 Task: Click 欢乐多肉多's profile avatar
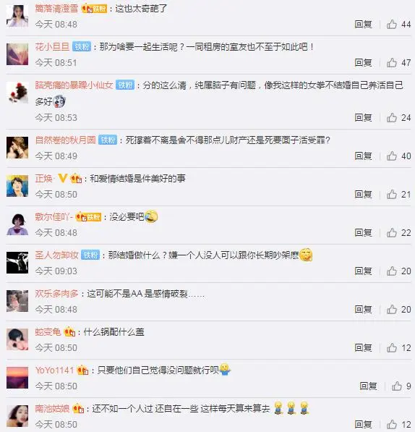pyautogui.click(x=17, y=301)
